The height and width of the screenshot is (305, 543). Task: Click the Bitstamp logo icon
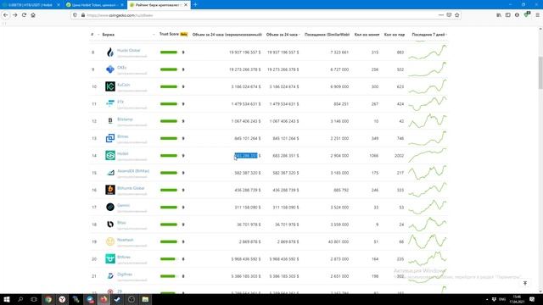[110, 120]
